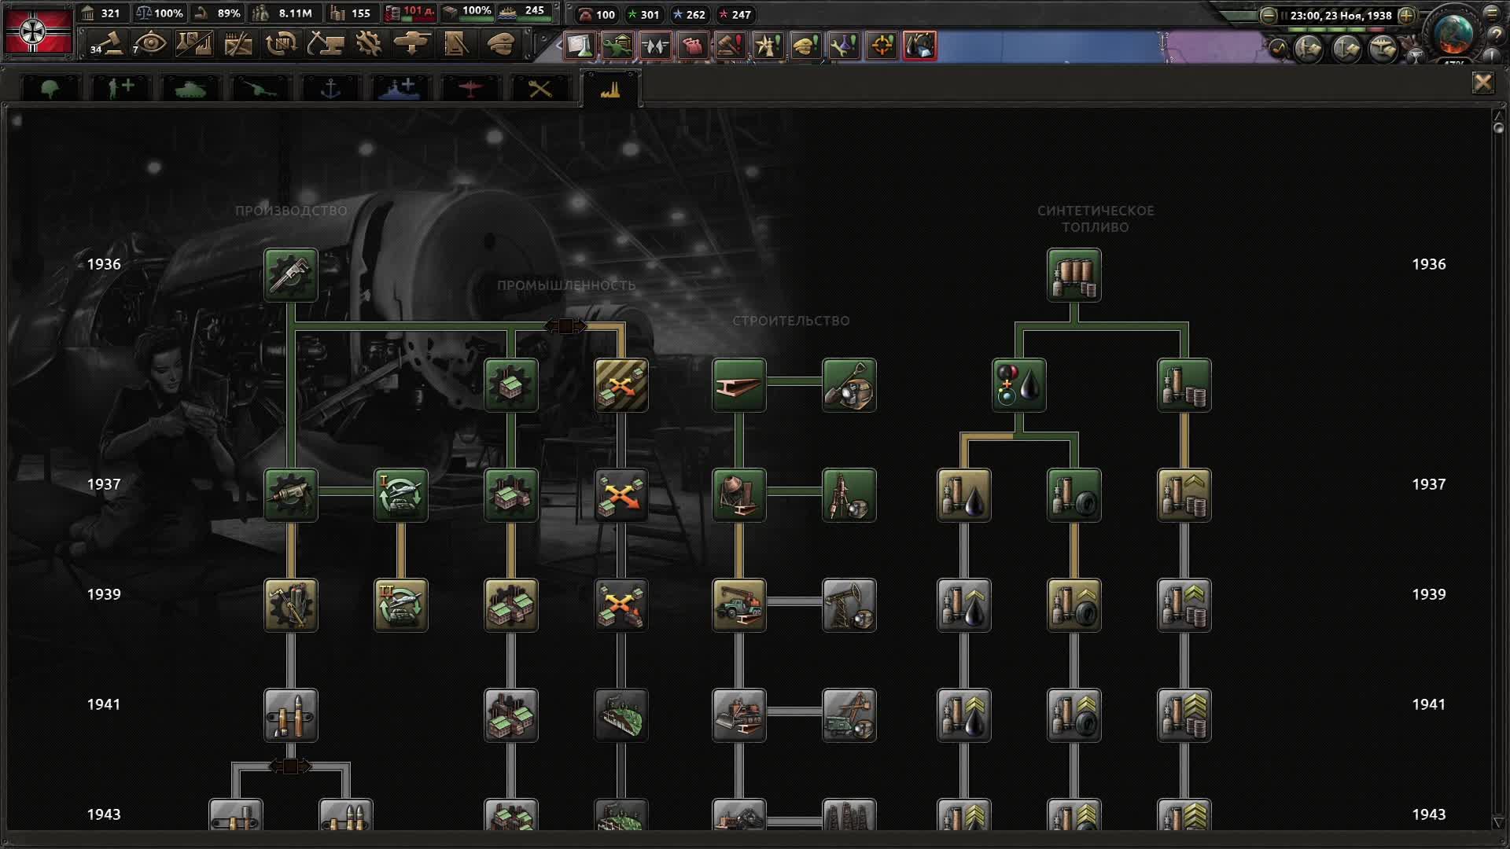The height and width of the screenshot is (849, 1510).
Task: Open the Intelligence eye icon in top bar
Action: pos(149,44)
